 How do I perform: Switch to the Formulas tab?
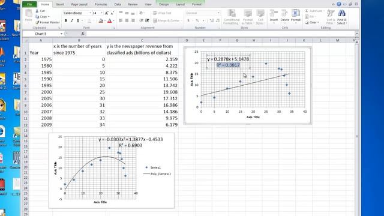click(x=101, y=4)
